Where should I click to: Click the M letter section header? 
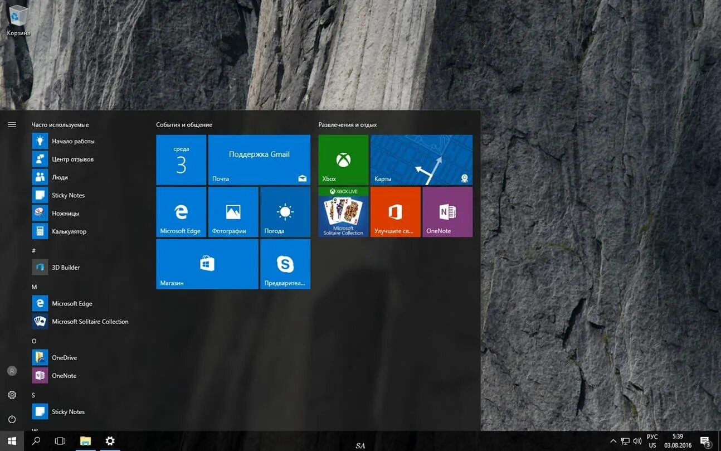tap(34, 287)
